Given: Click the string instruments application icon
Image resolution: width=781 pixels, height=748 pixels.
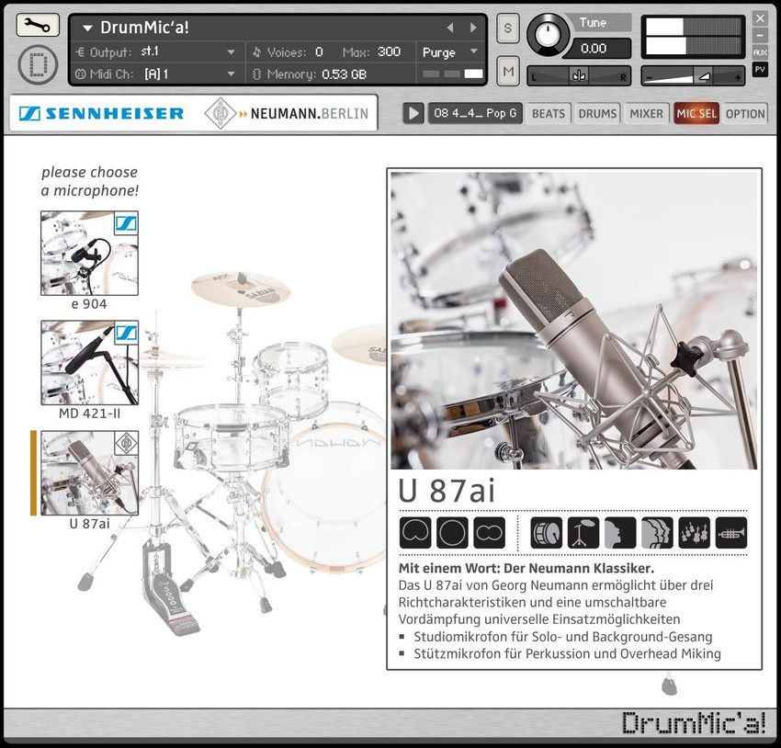Looking at the screenshot, I should coord(694,532).
